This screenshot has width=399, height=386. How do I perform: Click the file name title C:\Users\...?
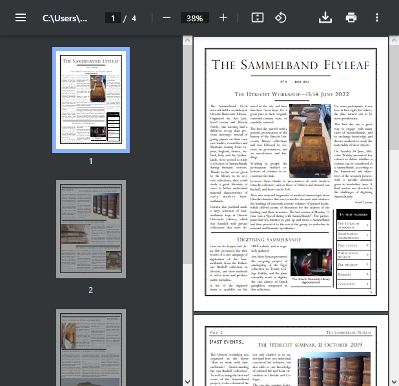[x=65, y=18]
